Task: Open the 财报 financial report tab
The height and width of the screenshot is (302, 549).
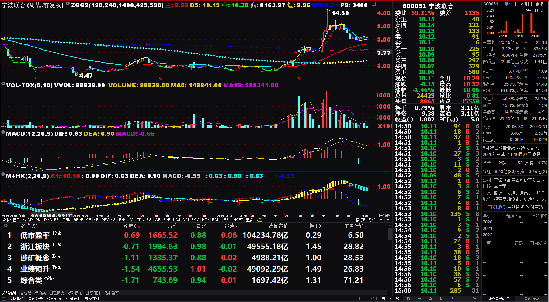Action: pos(529,4)
